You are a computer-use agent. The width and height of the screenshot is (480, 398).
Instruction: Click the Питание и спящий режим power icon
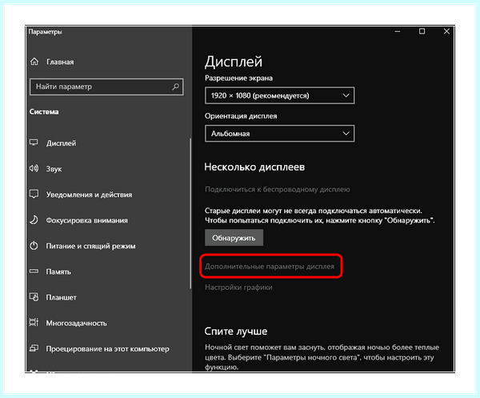[x=34, y=245]
